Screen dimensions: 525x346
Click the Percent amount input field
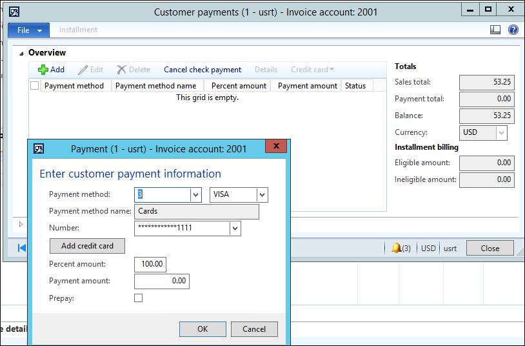[x=150, y=265]
